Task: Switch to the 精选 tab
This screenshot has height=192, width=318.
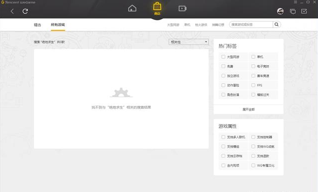Action: coord(37,25)
